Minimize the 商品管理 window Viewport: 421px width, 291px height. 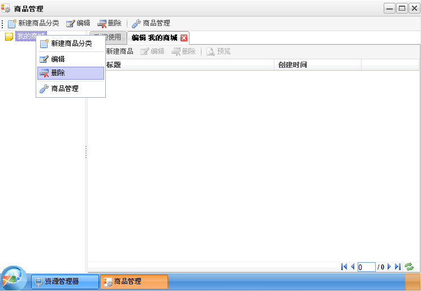click(x=389, y=8)
